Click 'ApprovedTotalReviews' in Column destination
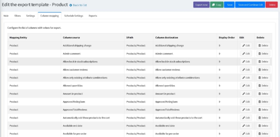Image resolution: width=280 pixels, height=137 pixels. click(x=167, y=110)
